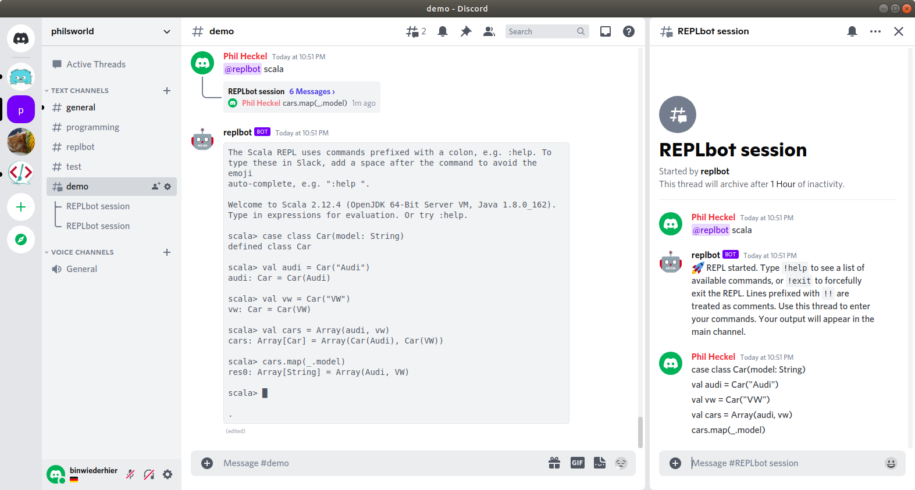Open the replbot channel

[x=112, y=147]
